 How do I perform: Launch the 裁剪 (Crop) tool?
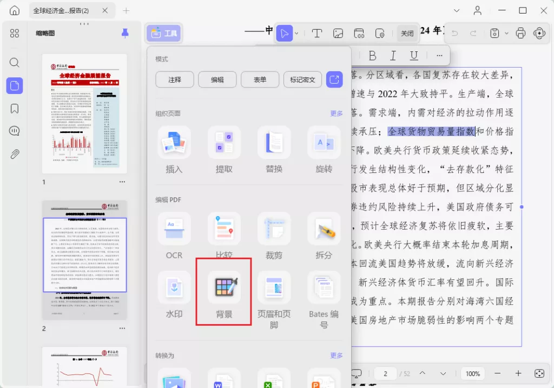click(274, 236)
